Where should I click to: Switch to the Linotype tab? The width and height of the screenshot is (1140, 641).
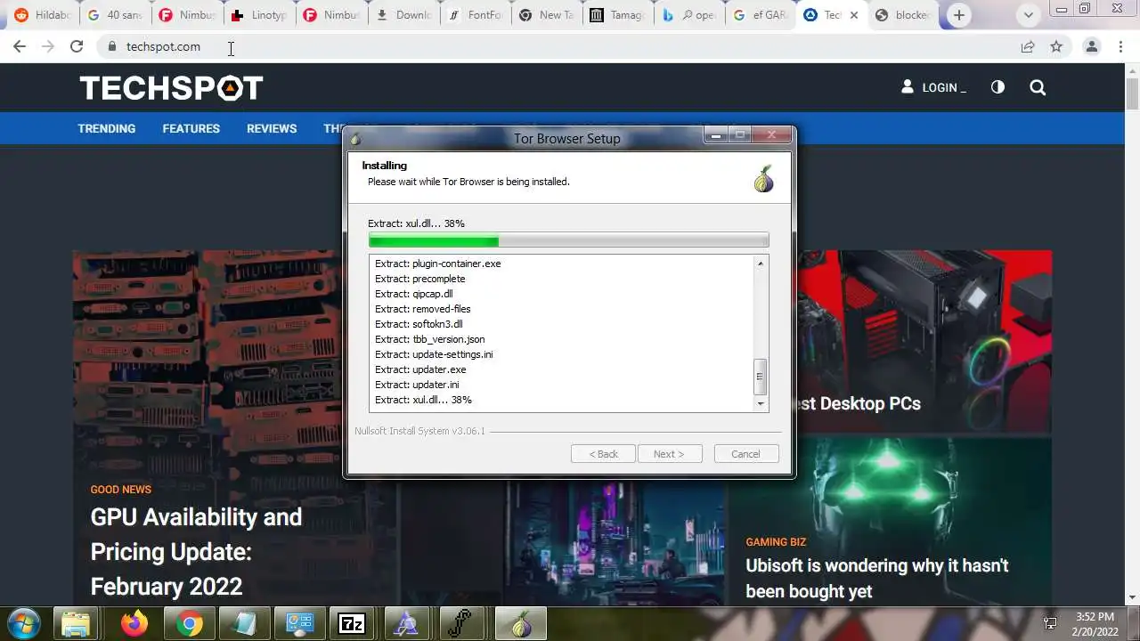pyautogui.click(x=260, y=15)
